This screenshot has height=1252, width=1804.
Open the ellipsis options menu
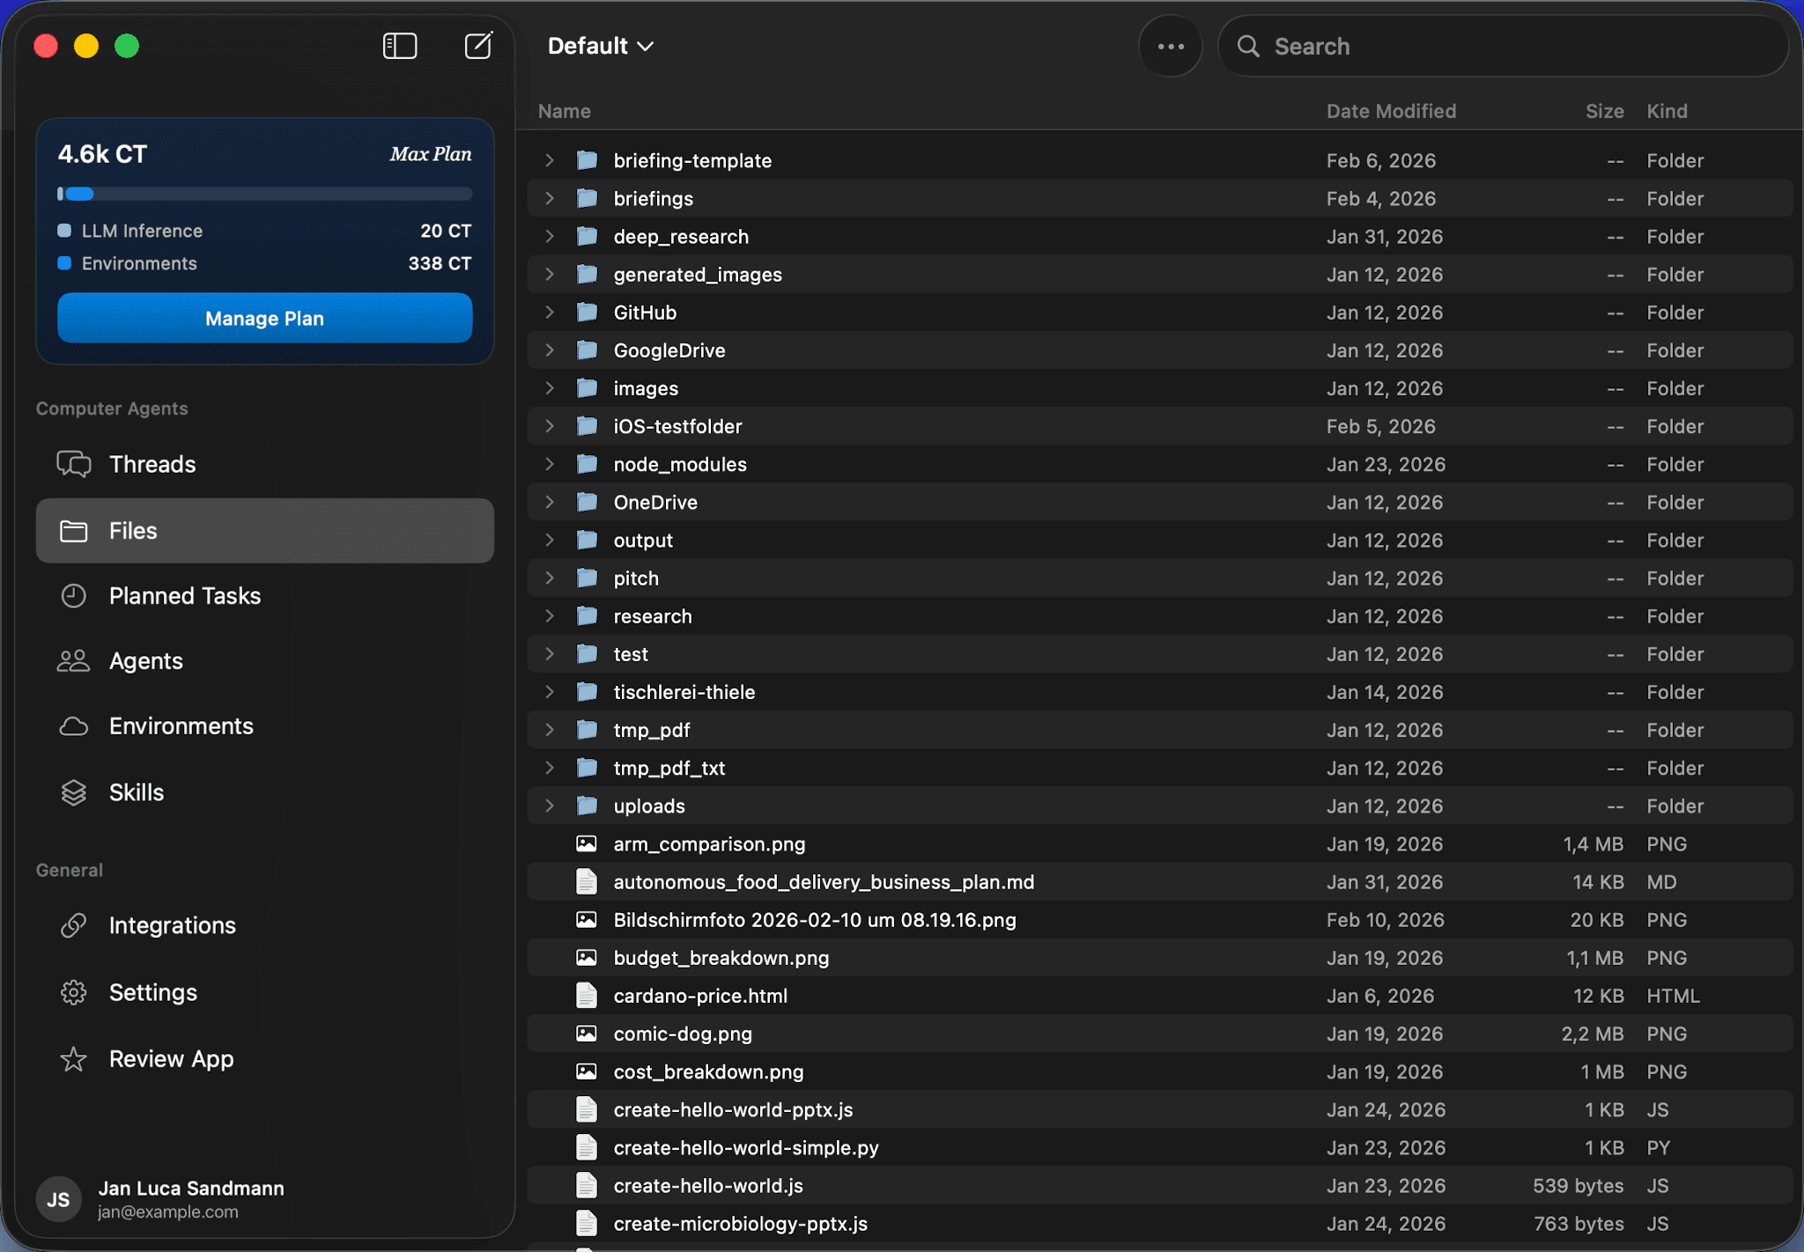click(x=1170, y=45)
